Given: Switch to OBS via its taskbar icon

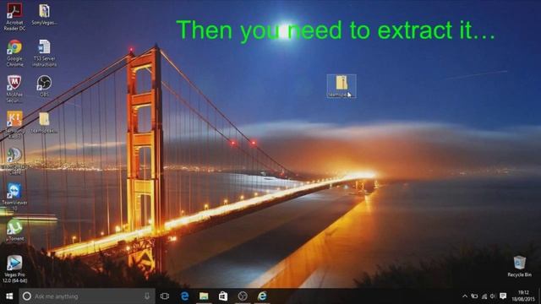Looking at the screenshot, I should click(x=243, y=296).
